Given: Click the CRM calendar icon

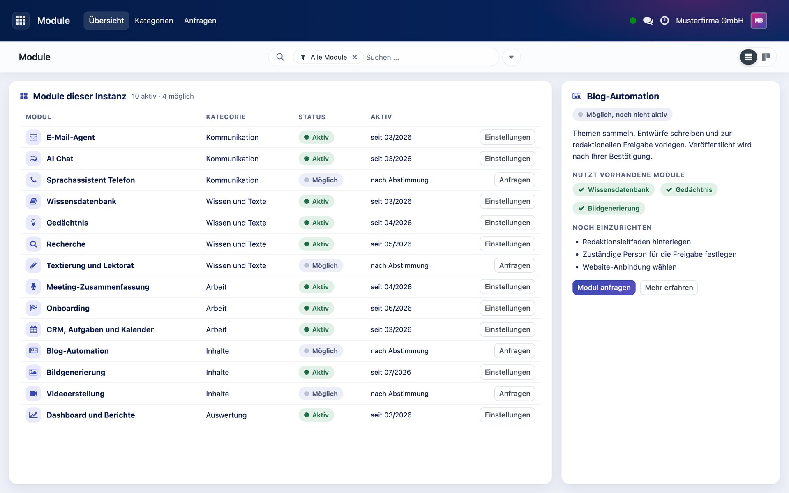Looking at the screenshot, I should tap(33, 329).
